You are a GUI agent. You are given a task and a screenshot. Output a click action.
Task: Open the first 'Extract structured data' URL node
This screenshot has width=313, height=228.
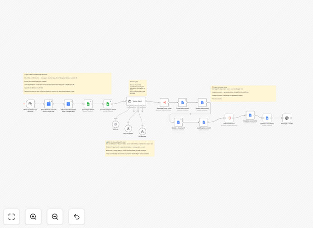coord(48,104)
